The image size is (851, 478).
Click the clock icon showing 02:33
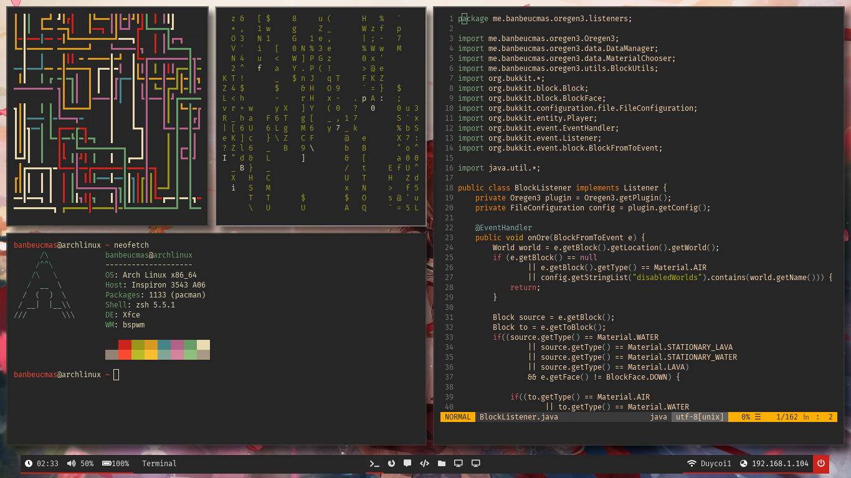coord(29,464)
